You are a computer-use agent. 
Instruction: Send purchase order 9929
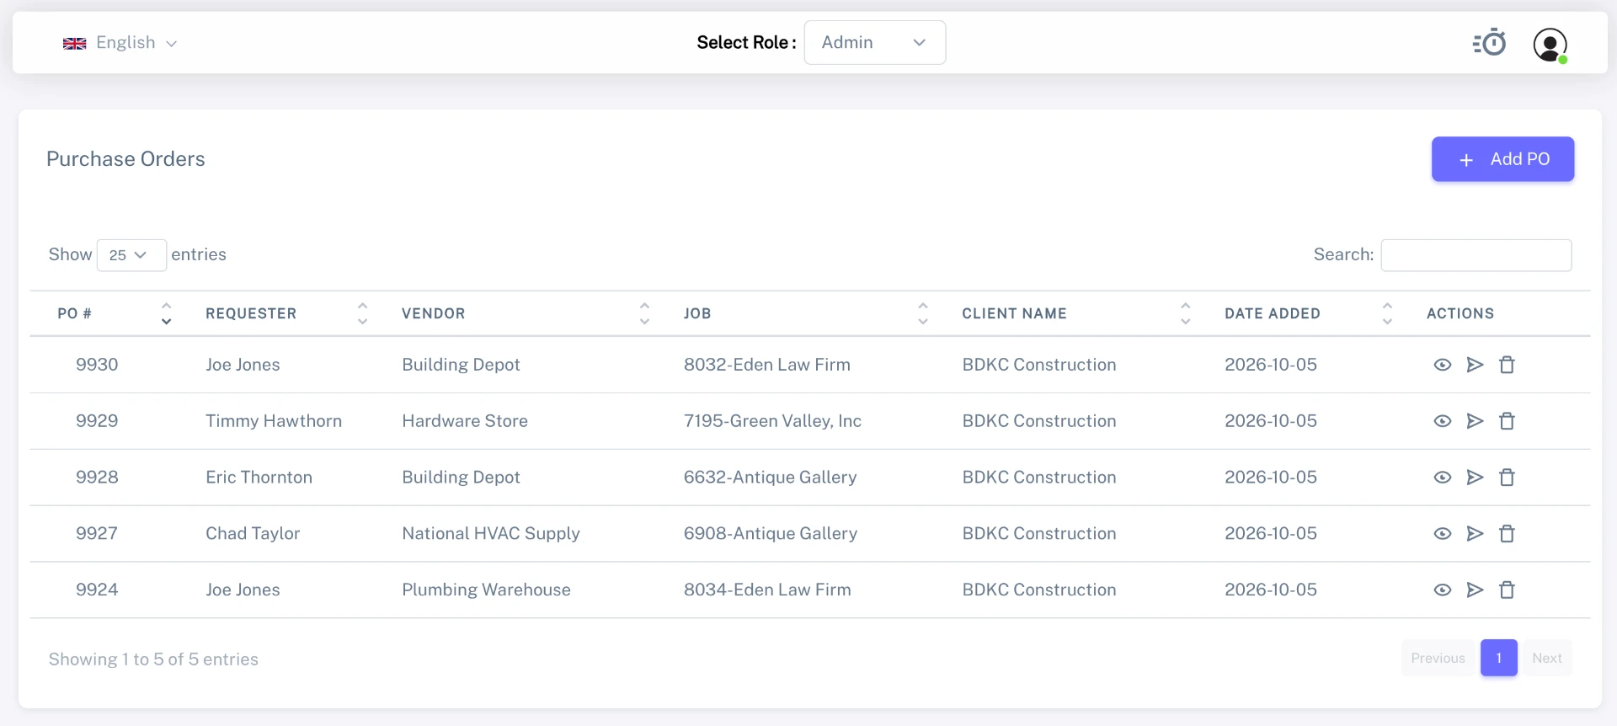pos(1475,421)
